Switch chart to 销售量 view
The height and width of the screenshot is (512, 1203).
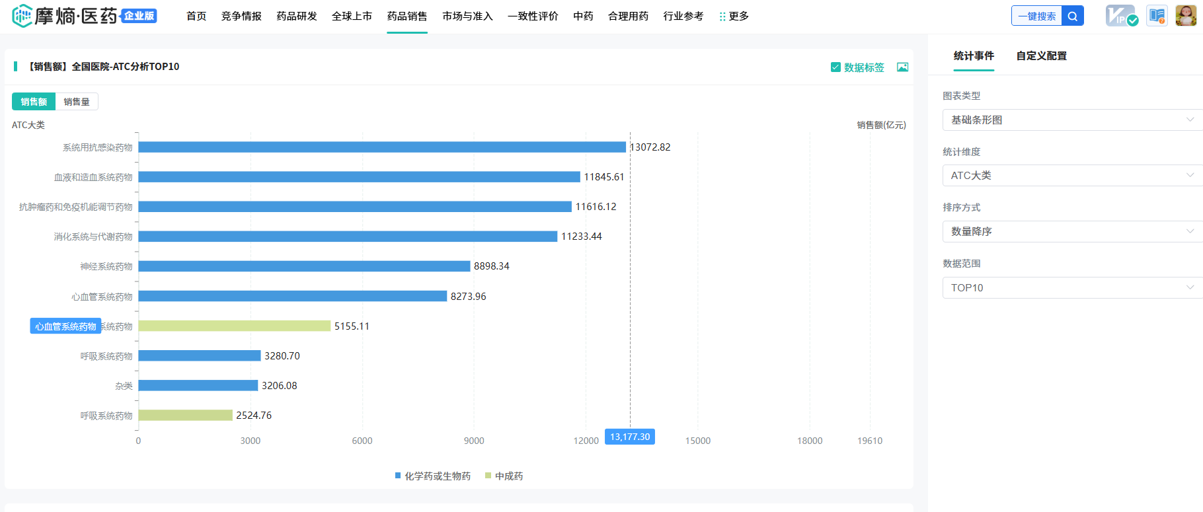[77, 102]
